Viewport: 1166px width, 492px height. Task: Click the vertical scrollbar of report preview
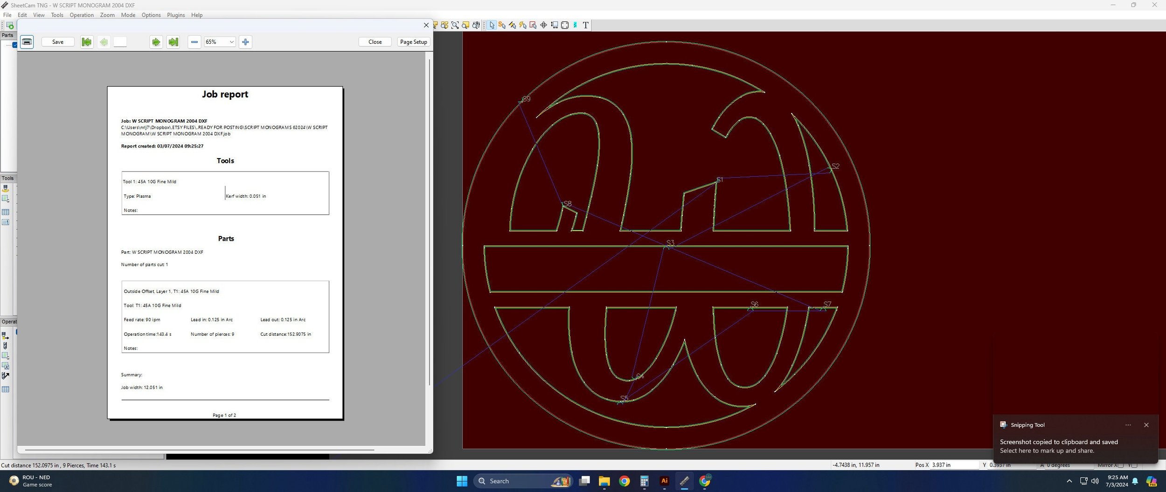430,222
